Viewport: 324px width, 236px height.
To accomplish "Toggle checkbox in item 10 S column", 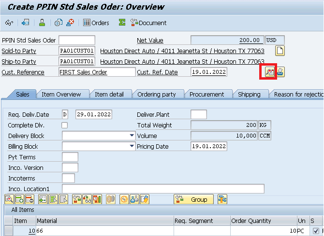I will [x=316, y=231].
